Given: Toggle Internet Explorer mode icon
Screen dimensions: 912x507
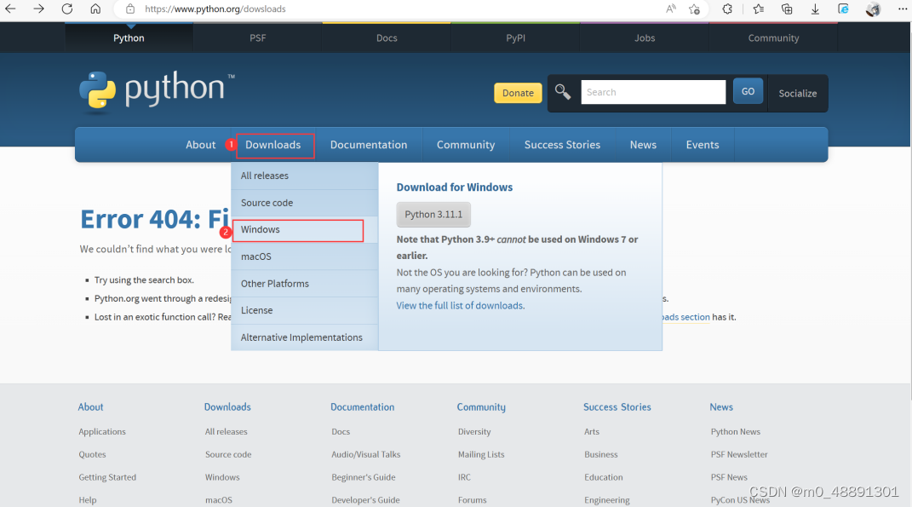Looking at the screenshot, I should [843, 9].
